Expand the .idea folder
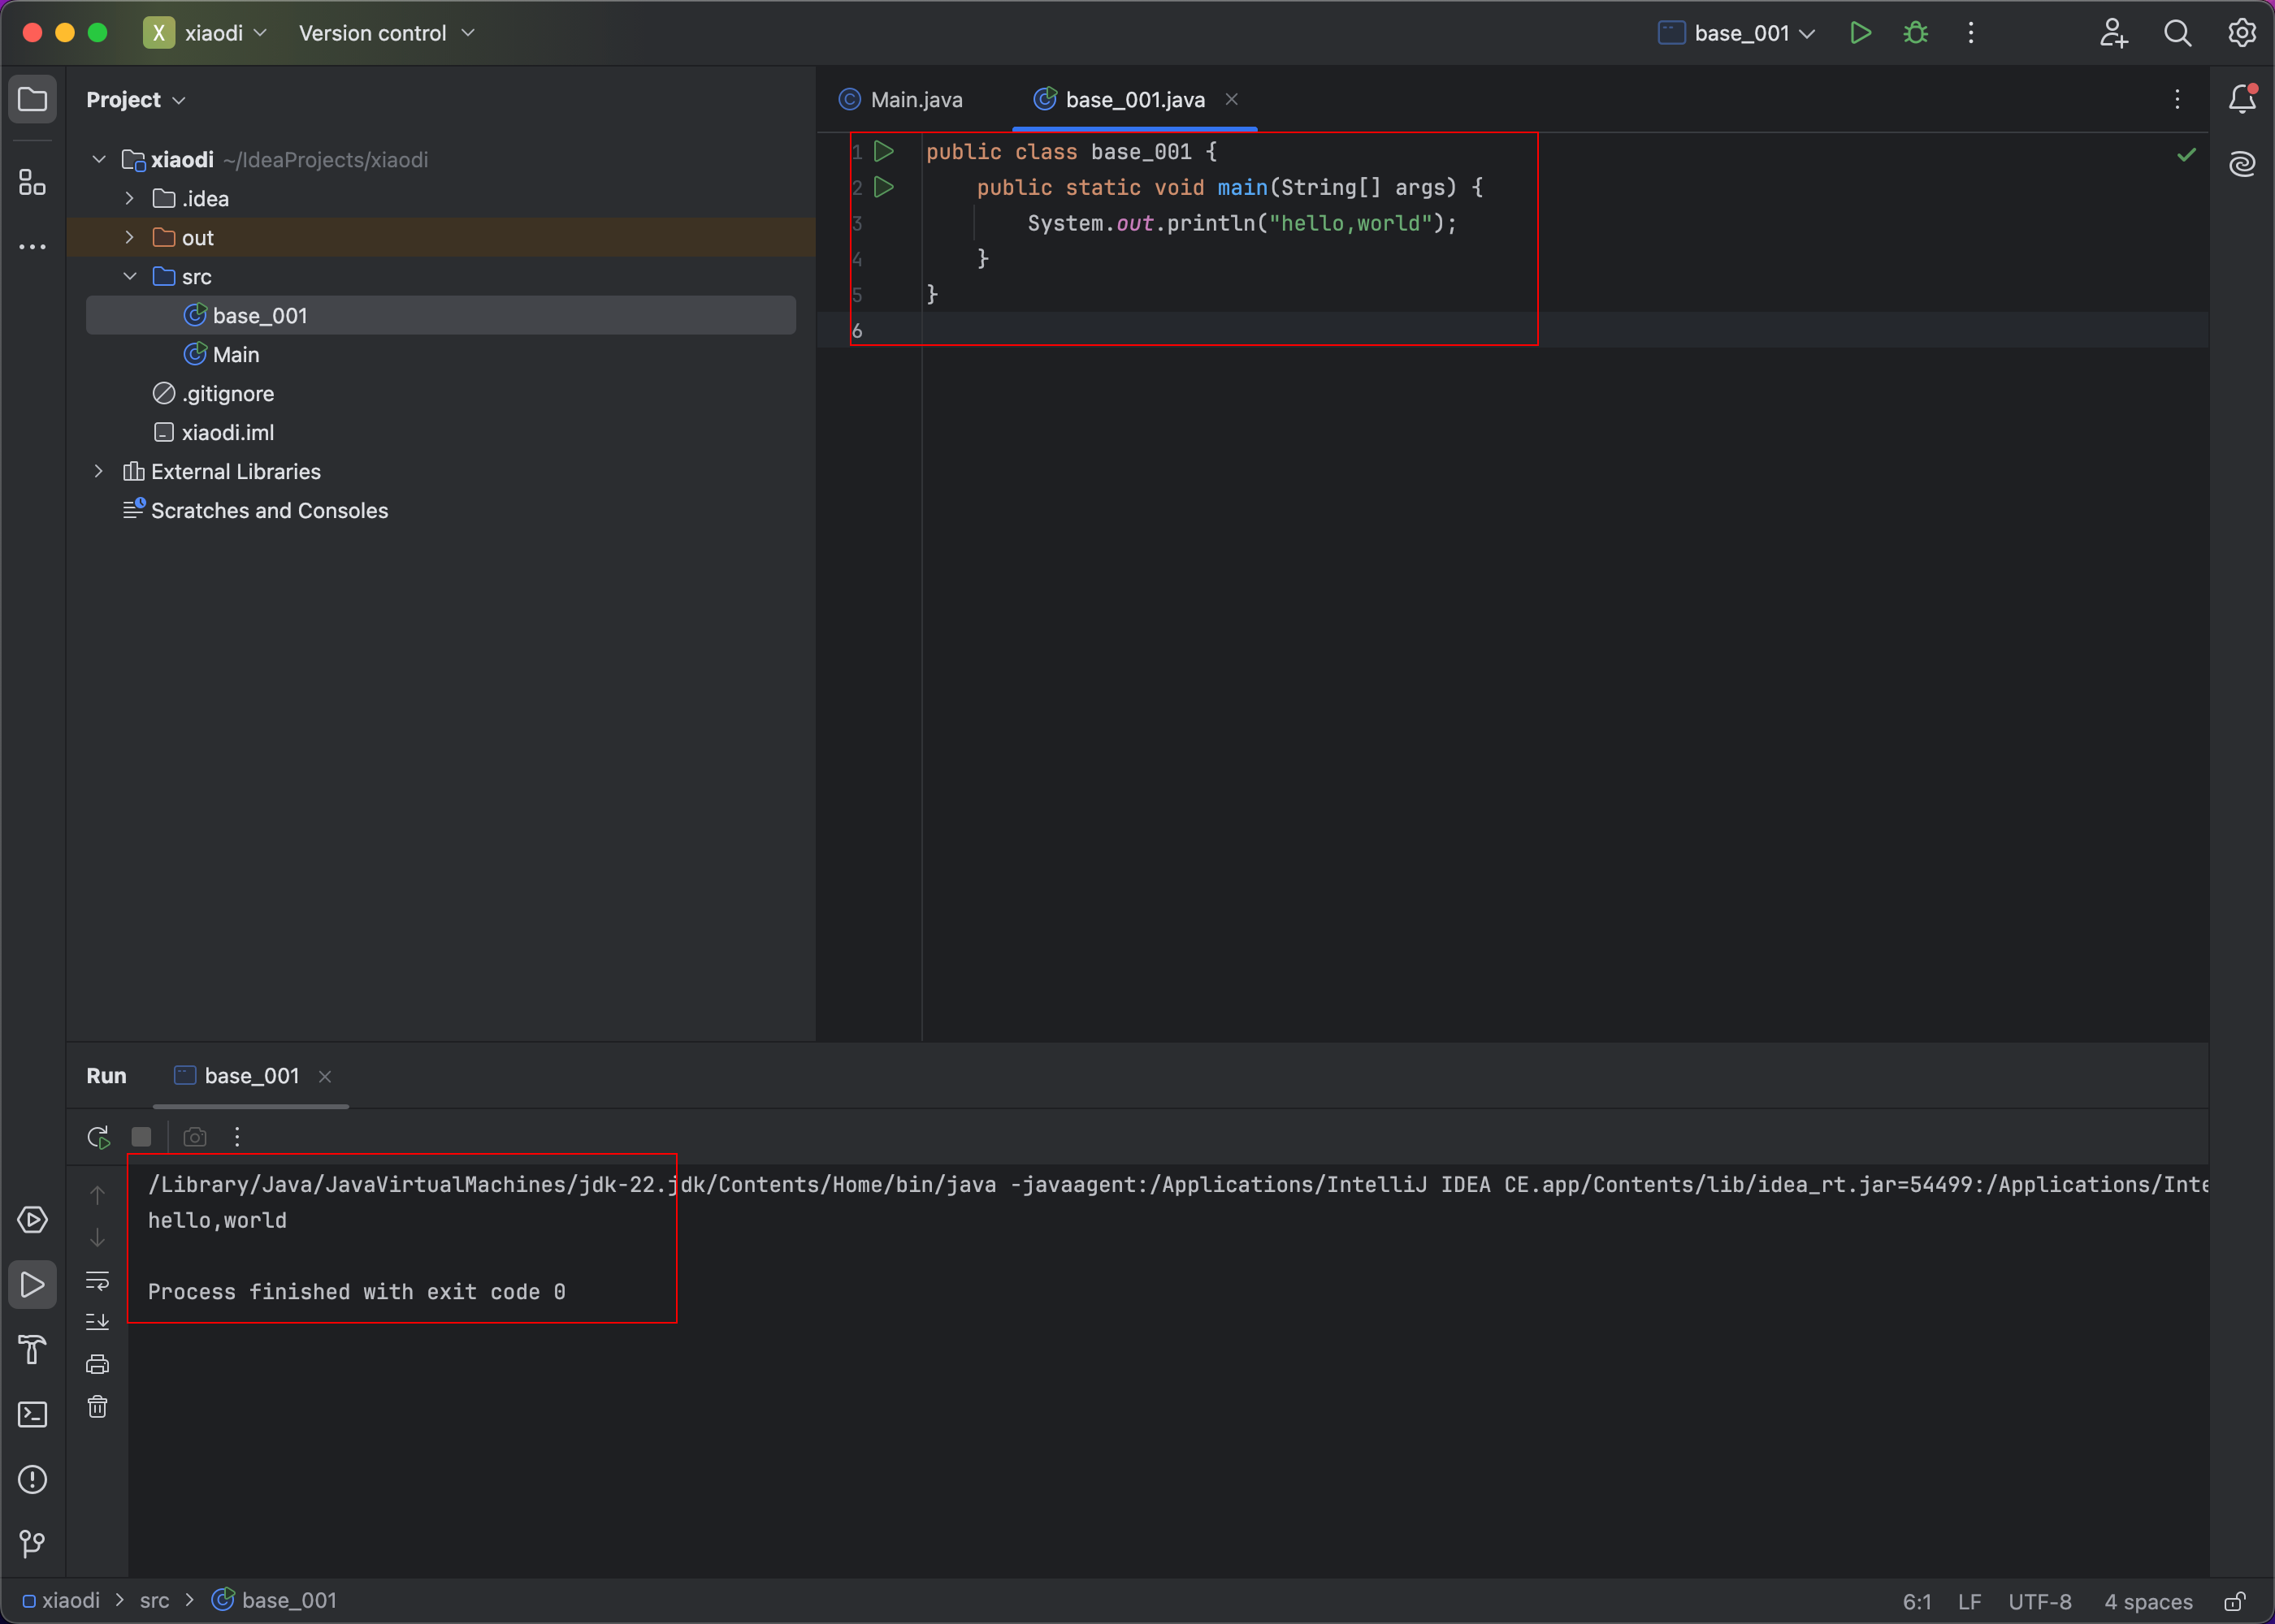 128,198
